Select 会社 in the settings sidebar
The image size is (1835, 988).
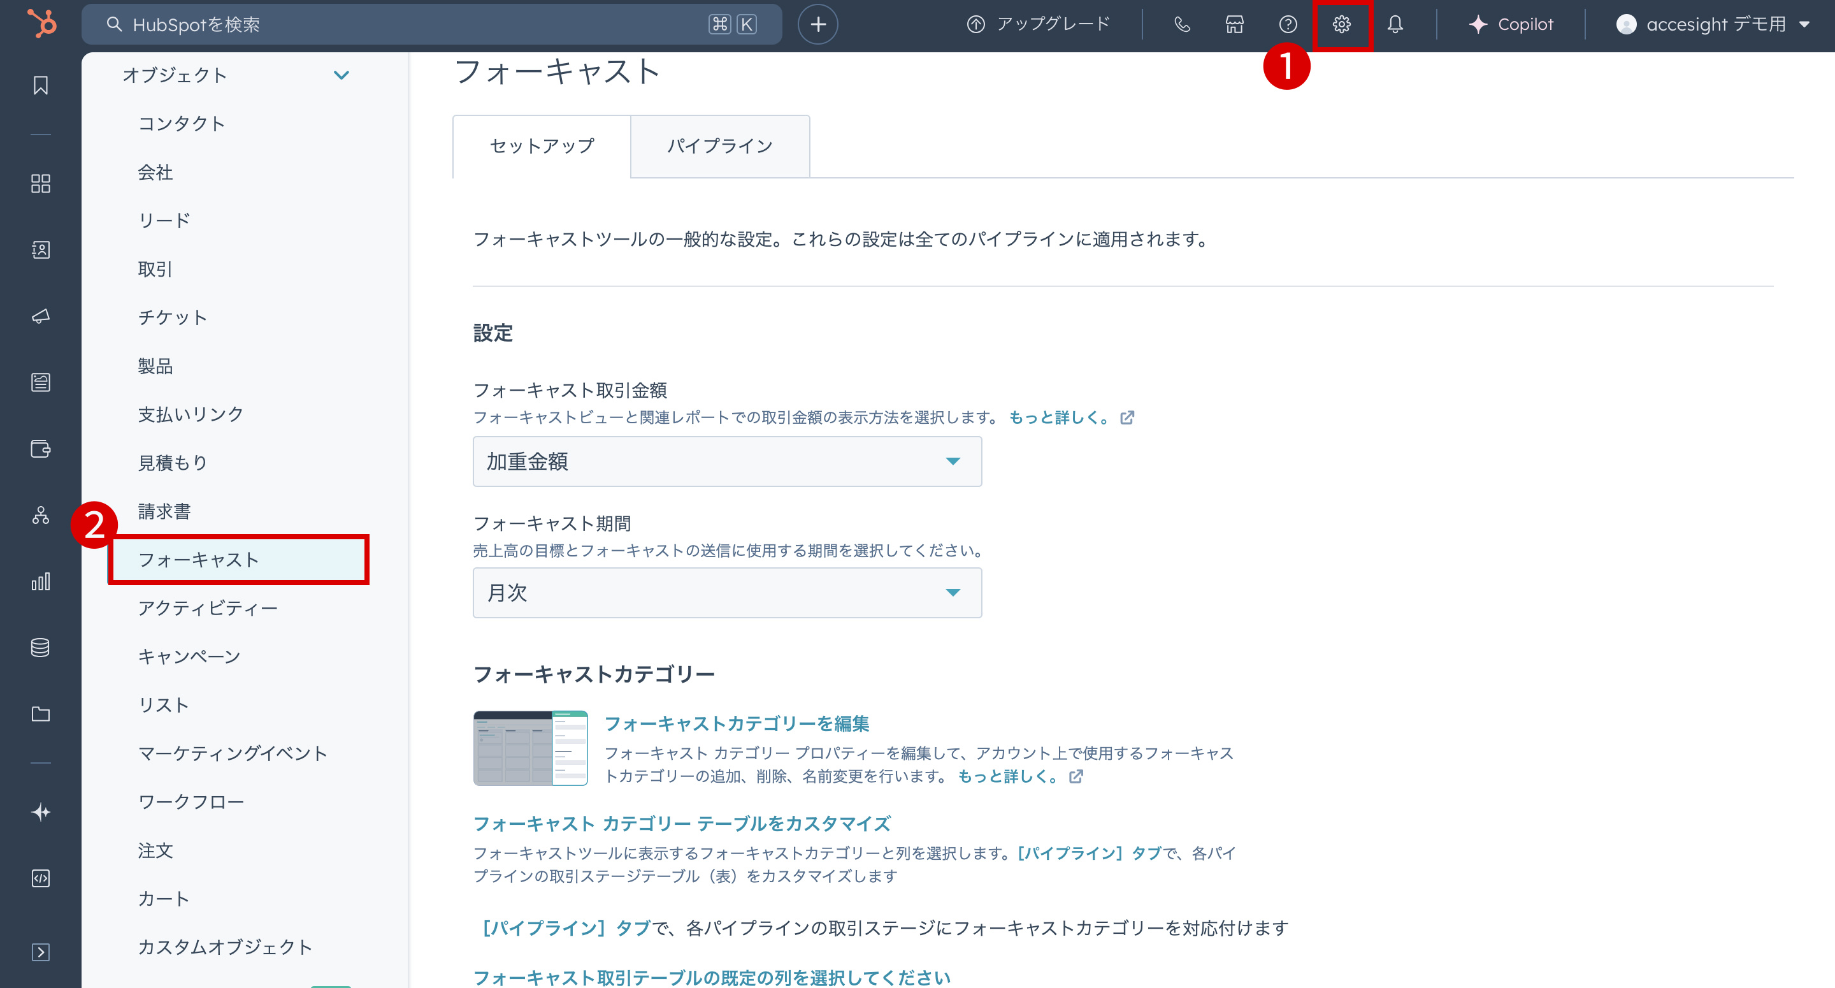tap(155, 172)
